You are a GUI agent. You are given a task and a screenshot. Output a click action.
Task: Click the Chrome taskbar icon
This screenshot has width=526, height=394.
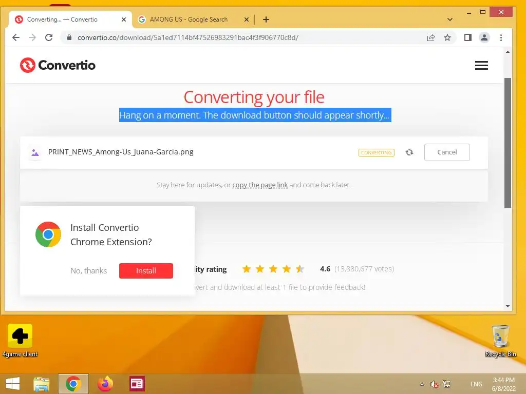[73, 384]
